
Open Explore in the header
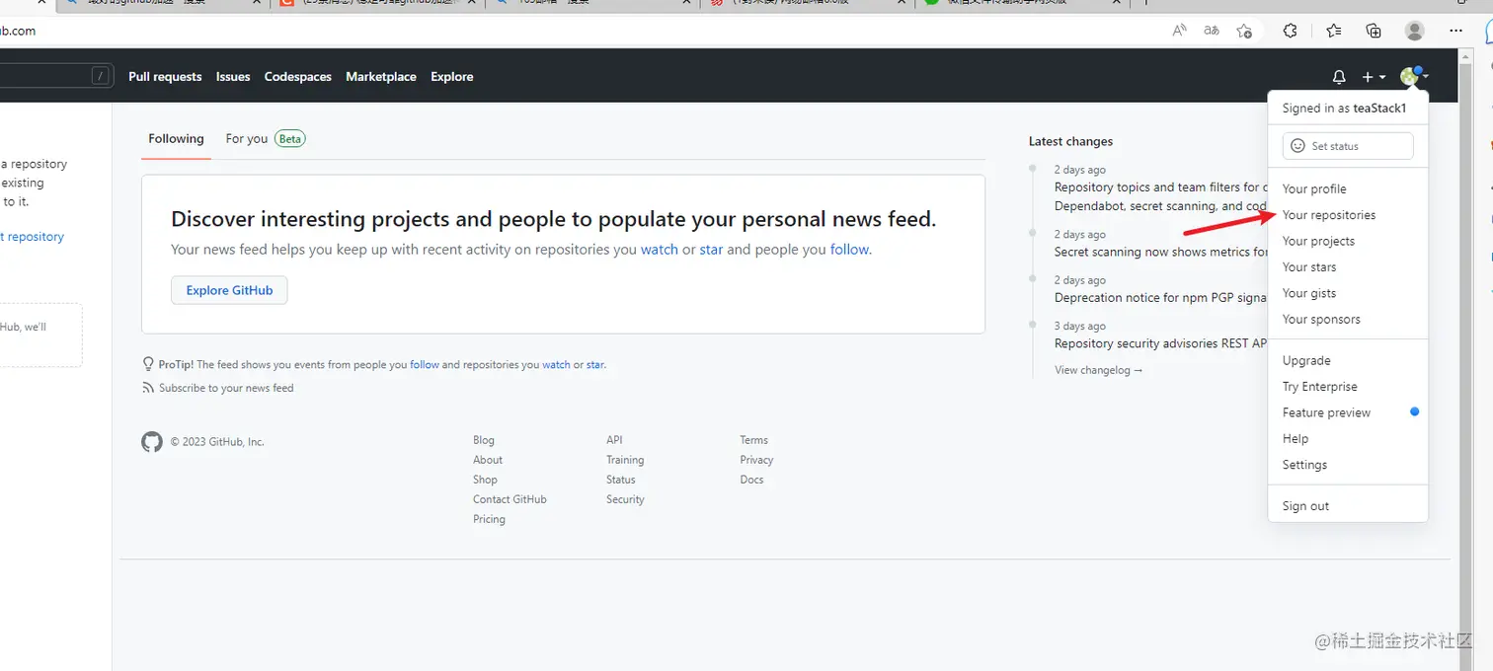coord(452,77)
